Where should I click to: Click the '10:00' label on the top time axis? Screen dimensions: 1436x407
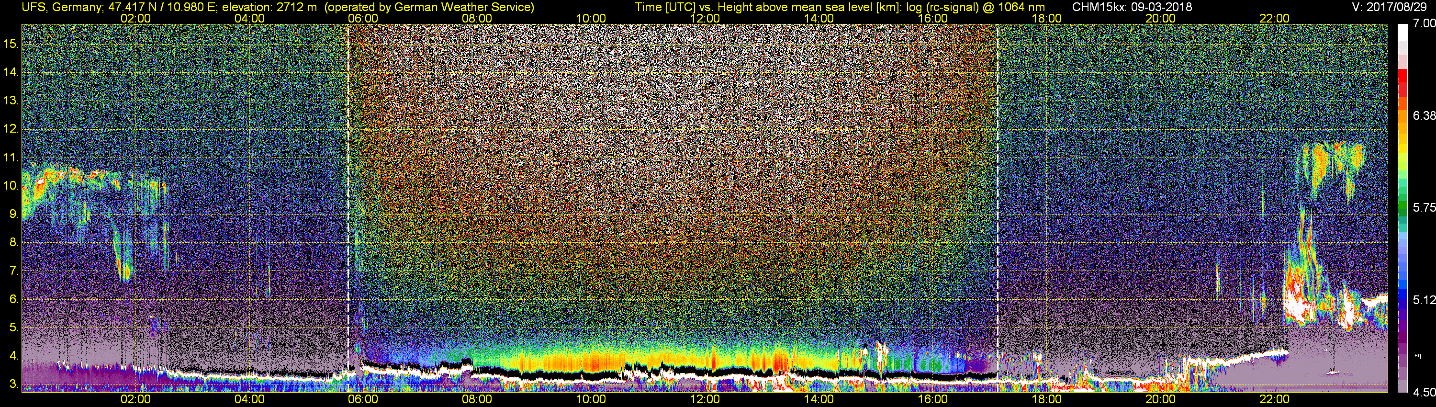[x=591, y=18]
